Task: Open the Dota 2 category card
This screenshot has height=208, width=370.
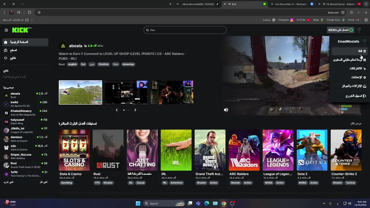Action: [312, 150]
